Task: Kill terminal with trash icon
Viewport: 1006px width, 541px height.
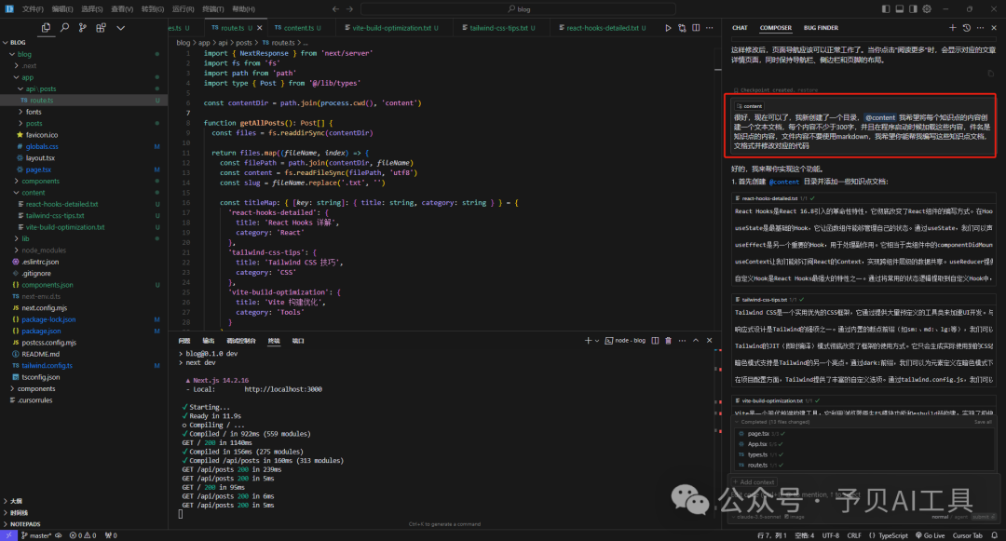Action: coord(668,341)
